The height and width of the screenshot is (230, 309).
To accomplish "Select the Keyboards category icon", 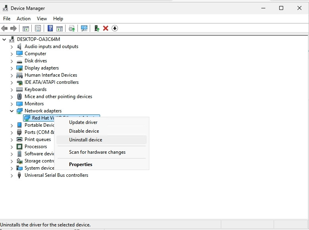I will [x=19, y=89].
